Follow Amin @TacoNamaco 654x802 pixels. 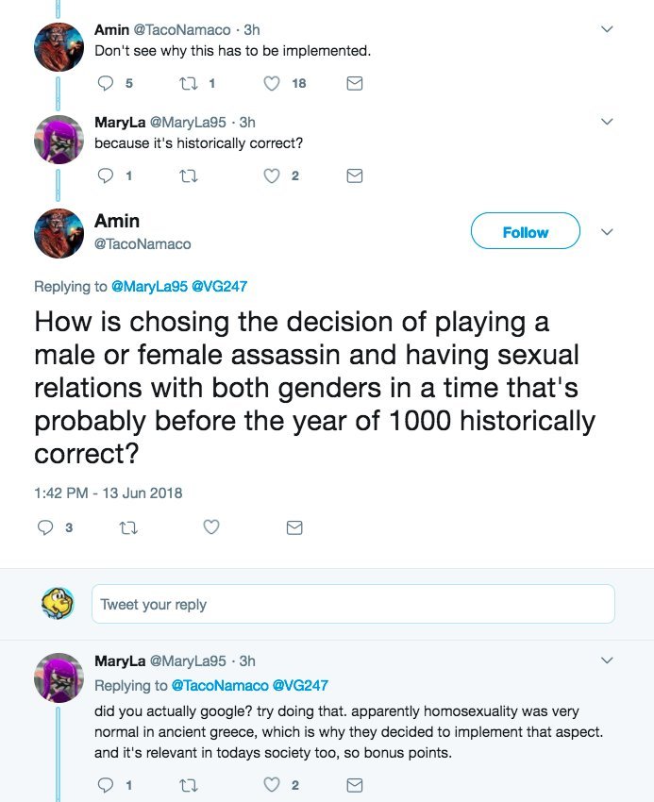coord(525,232)
